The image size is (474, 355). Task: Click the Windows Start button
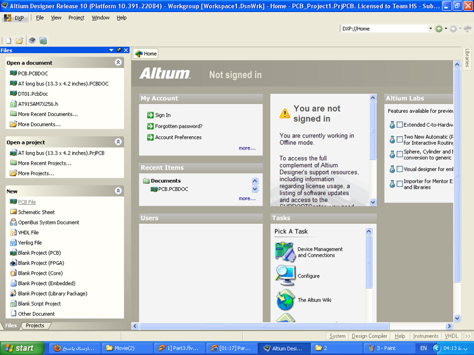tap(20, 348)
